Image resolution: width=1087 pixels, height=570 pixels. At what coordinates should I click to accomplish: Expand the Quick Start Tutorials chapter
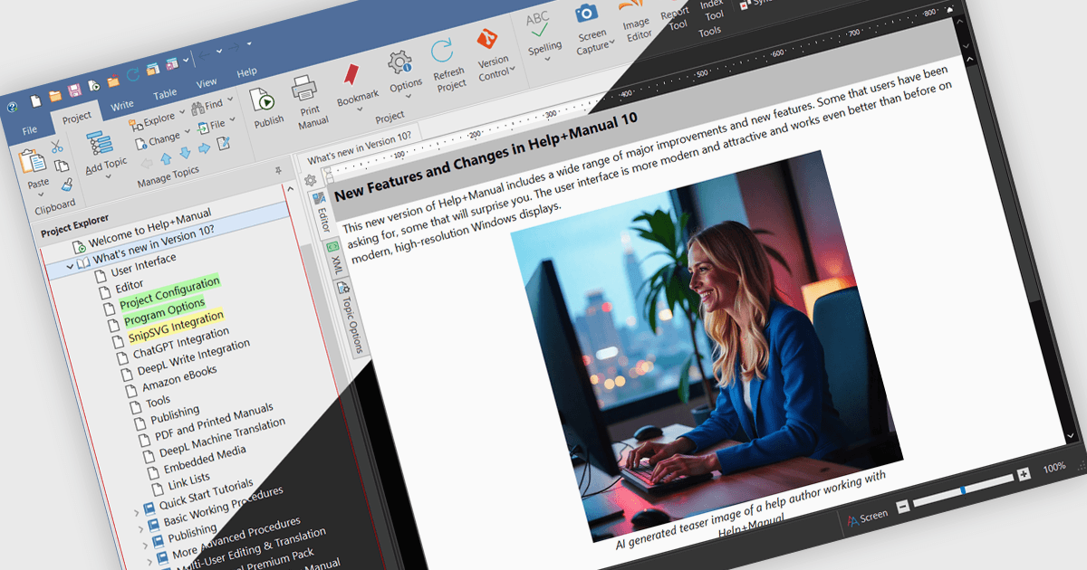138,512
